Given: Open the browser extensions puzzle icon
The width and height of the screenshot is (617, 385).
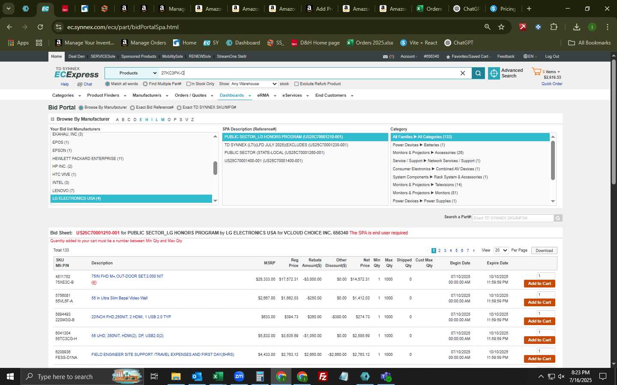Looking at the screenshot, I should tap(554, 27).
